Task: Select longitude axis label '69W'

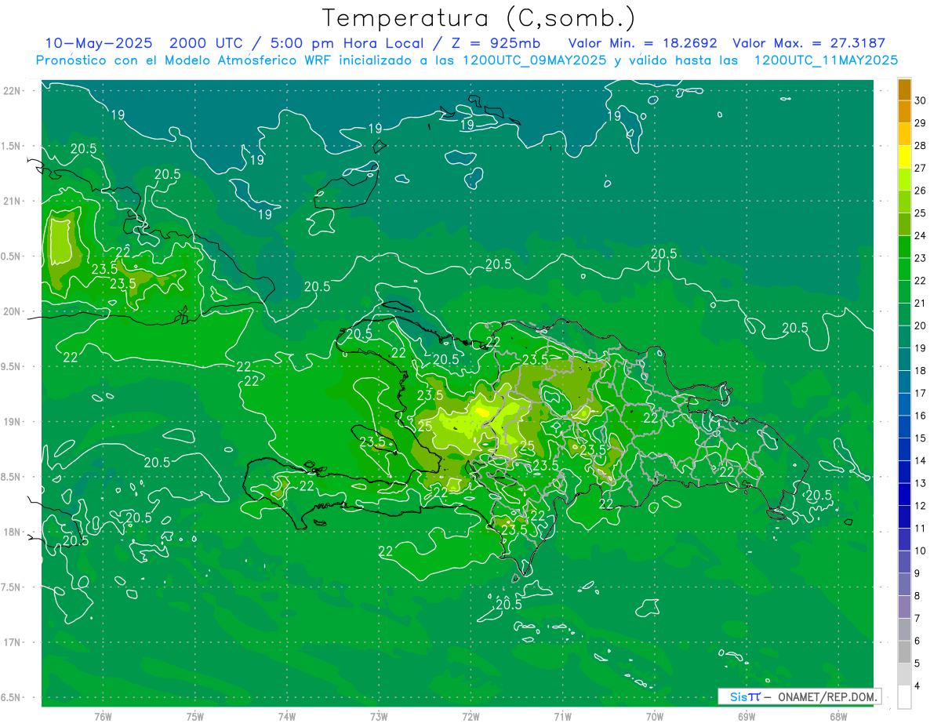Action: pos(747,717)
